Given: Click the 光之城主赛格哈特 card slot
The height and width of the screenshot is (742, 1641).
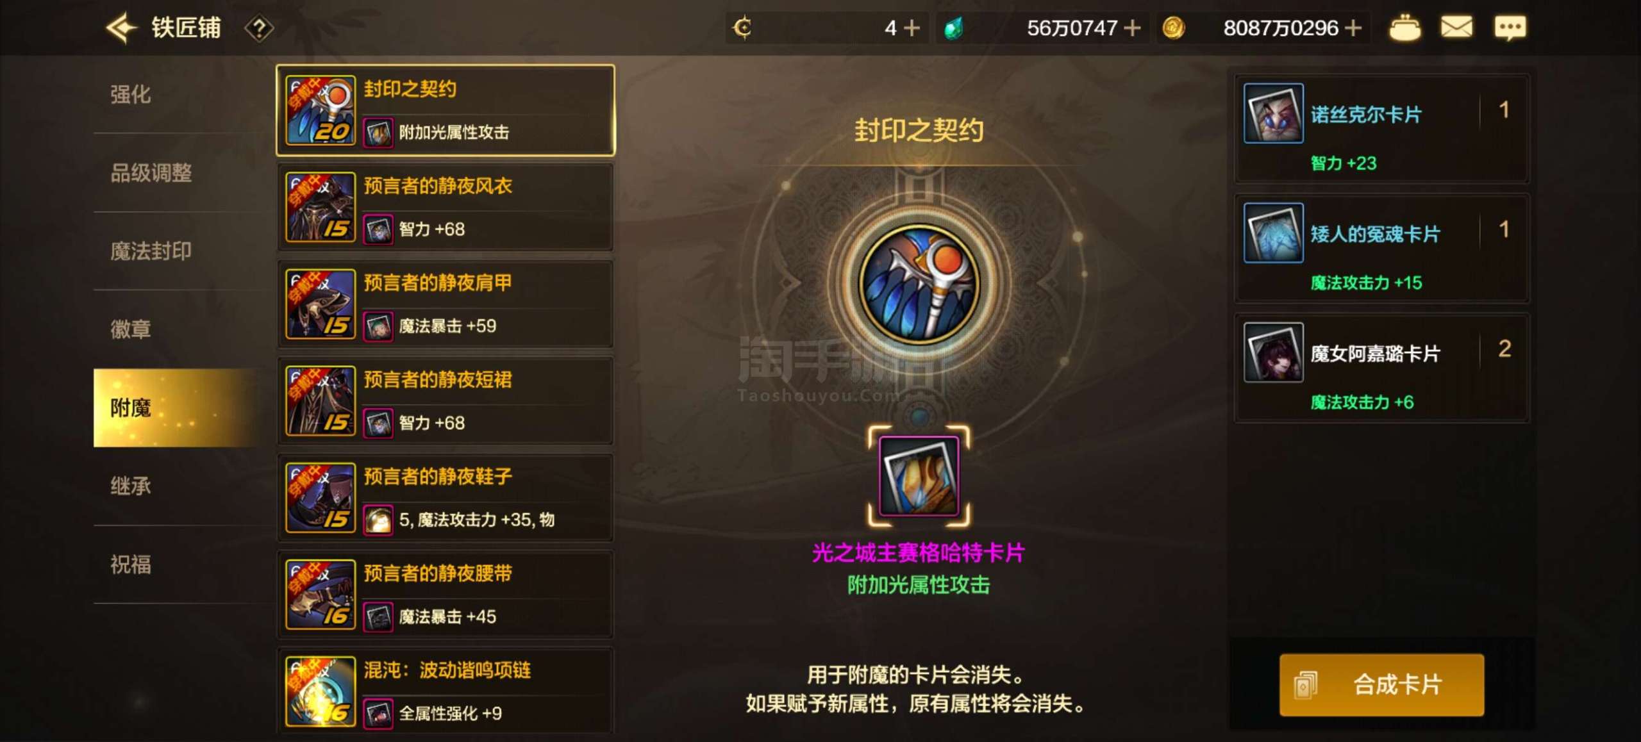Looking at the screenshot, I should [919, 476].
